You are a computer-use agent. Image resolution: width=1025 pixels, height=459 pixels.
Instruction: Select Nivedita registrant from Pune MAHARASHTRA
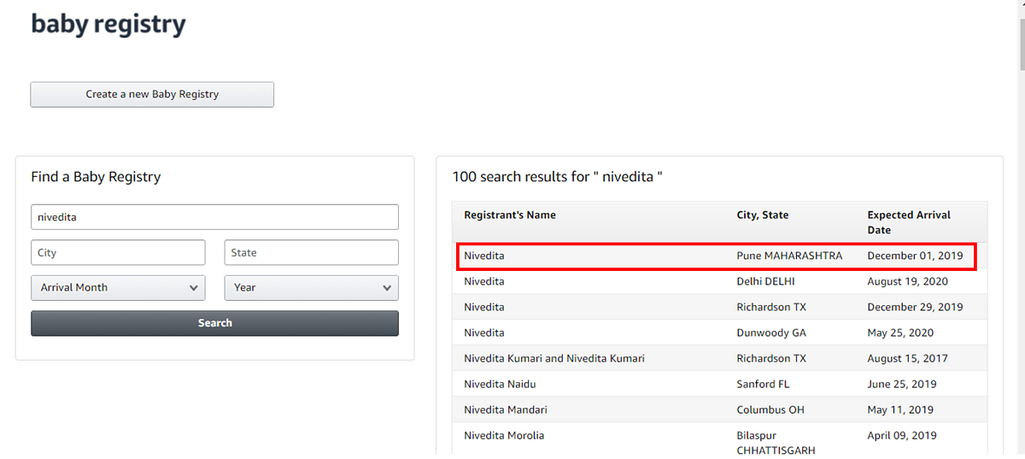pyautogui.click(x=719, y=256)
